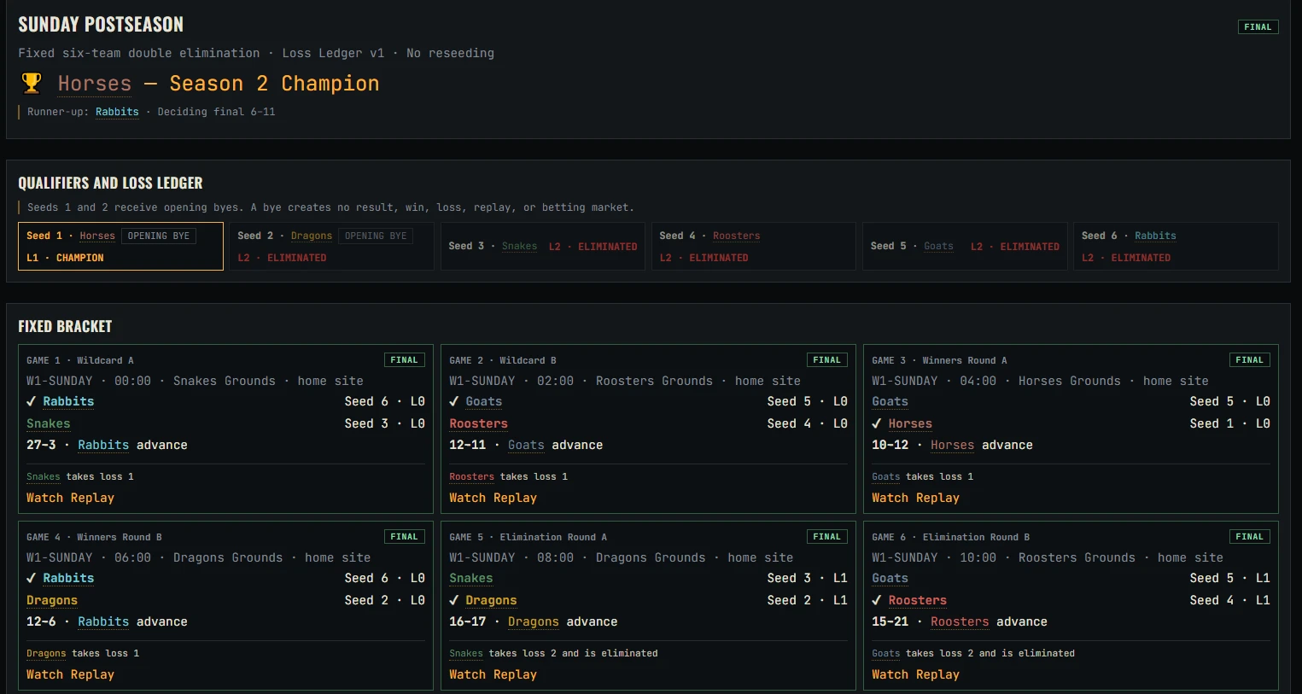Open the Roosters link in Seed 4 card
The height and width of the screenshot is (694, 1302).
point(736,236)
